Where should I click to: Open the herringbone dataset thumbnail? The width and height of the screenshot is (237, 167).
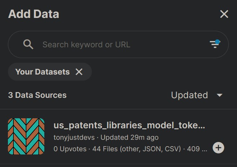point(26,136)
